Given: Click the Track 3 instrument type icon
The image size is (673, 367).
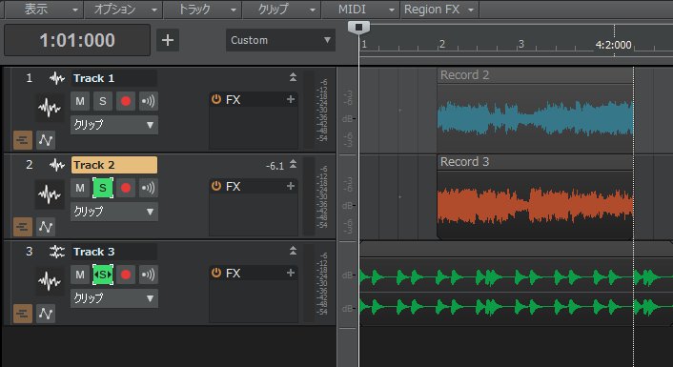Looking at the screenshot, I should [56, 252].
